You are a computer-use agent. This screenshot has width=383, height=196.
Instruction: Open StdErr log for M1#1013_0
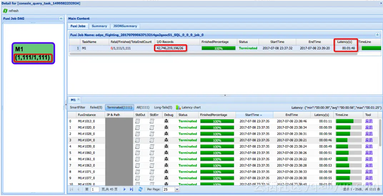coord(152,121)
